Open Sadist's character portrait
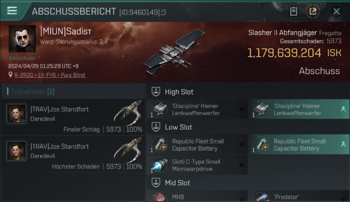This screenshot has width=350, height=202. (22, 39)
